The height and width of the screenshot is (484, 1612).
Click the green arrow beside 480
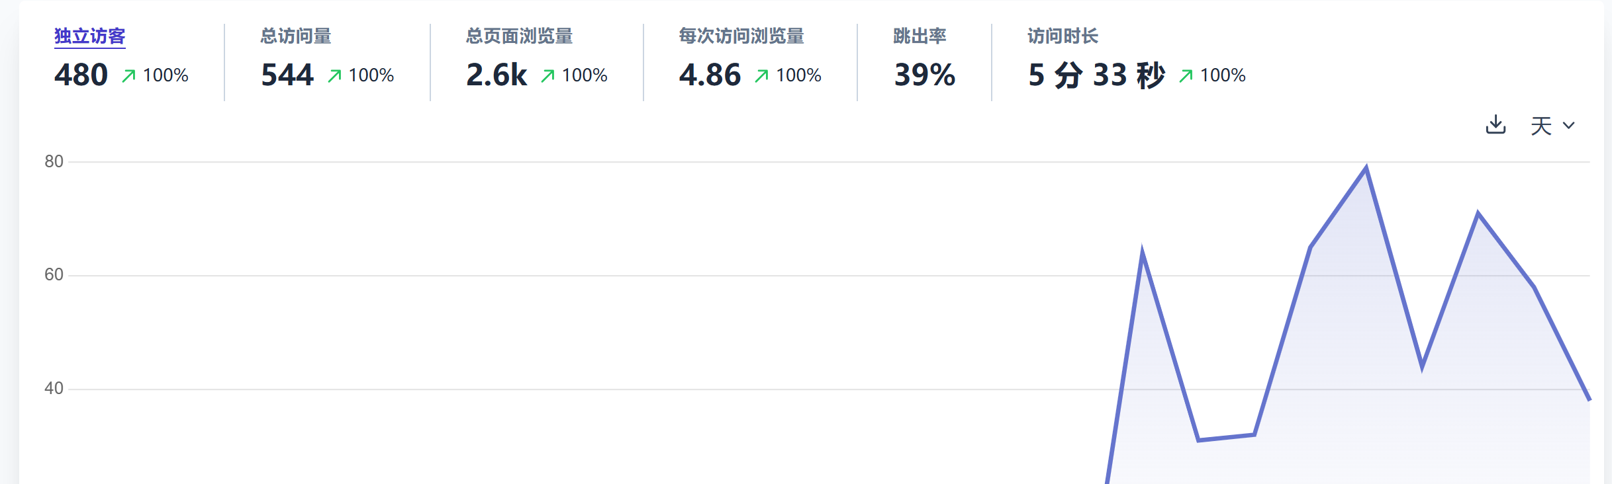129,76
